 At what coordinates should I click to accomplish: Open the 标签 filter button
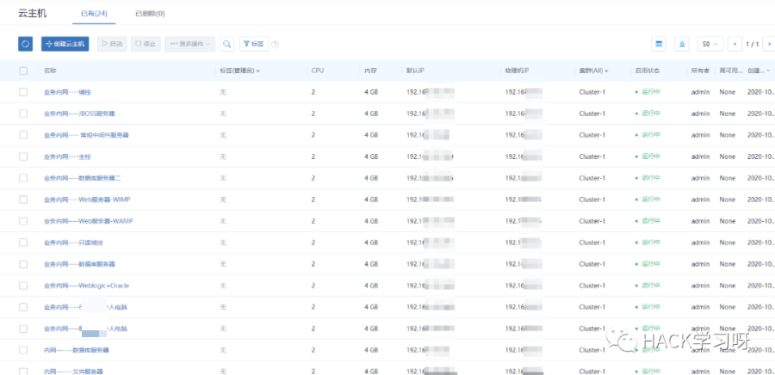click(x=253, y=44)
